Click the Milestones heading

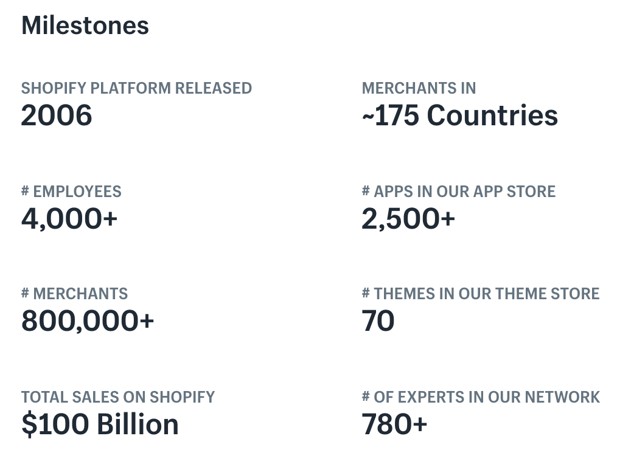85,26
